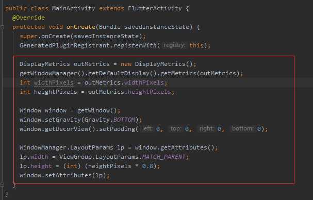
Task: Click window.setAttributes(lp) call
Action: click(x=63, y=175)
